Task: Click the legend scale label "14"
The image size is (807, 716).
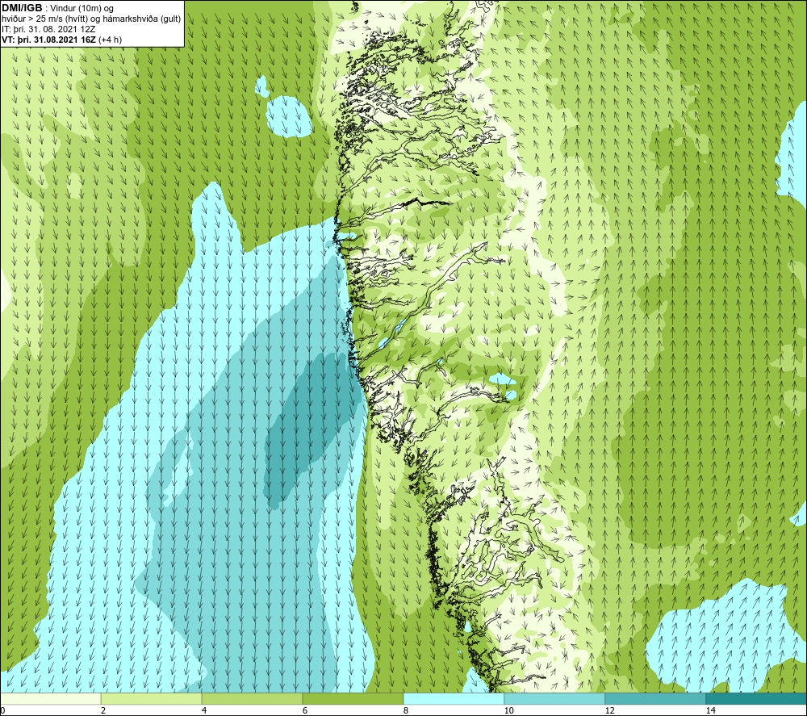Action: tap(710, 710)
